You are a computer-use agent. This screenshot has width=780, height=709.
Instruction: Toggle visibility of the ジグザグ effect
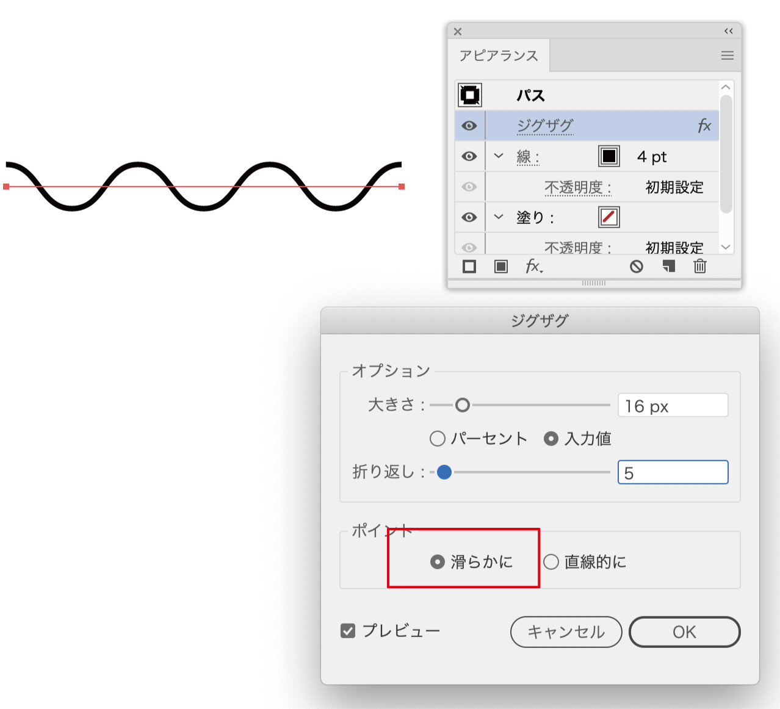point(469,126)
